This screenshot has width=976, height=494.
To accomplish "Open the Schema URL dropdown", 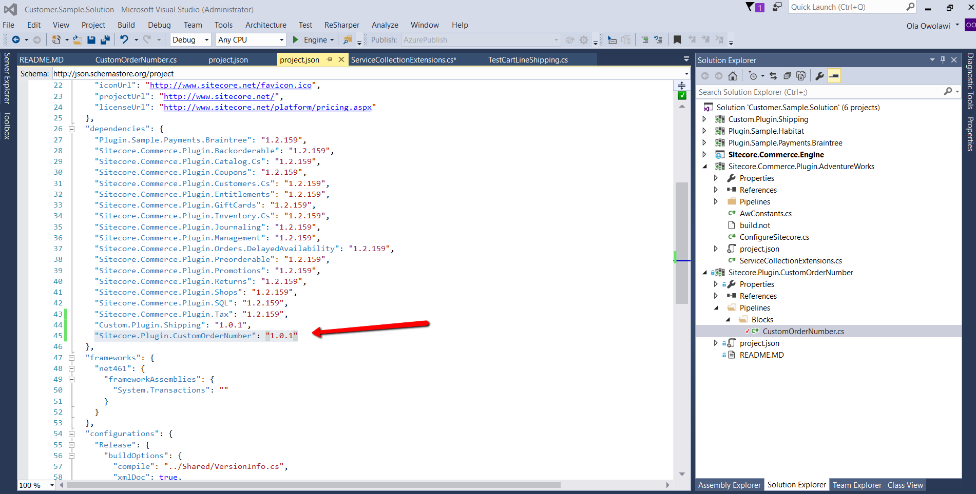I will [x=686, y=73].
